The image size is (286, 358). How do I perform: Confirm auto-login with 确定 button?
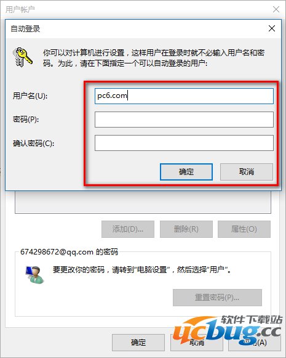186,172
